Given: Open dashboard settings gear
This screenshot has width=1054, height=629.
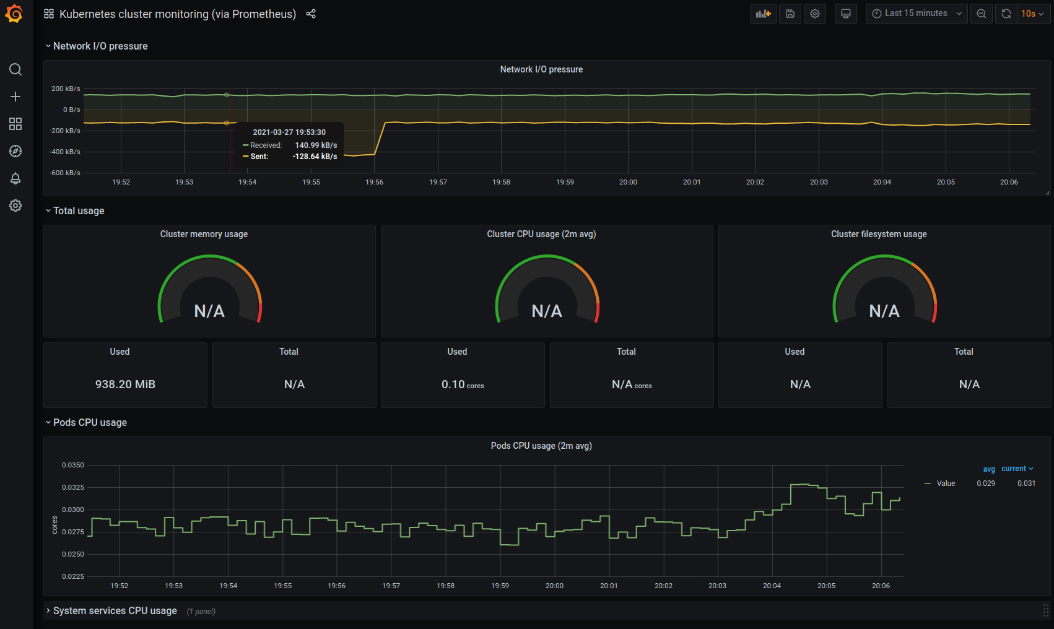Looking at the screenshot, I should pyautogui.click(x=815, y=14).
